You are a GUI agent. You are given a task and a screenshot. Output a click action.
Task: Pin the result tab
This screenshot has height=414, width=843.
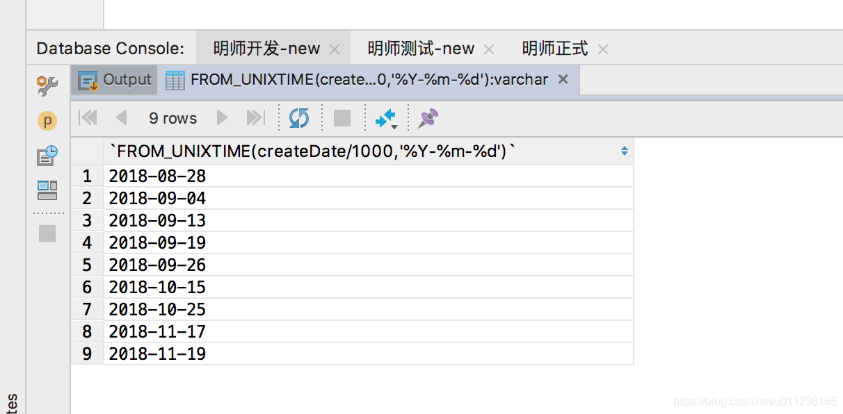(428, 118)
